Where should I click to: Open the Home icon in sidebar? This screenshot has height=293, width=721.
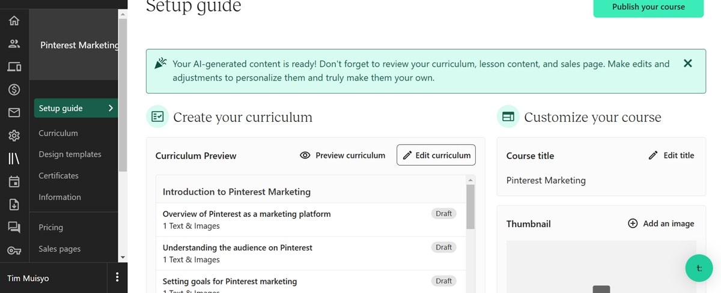14,21
